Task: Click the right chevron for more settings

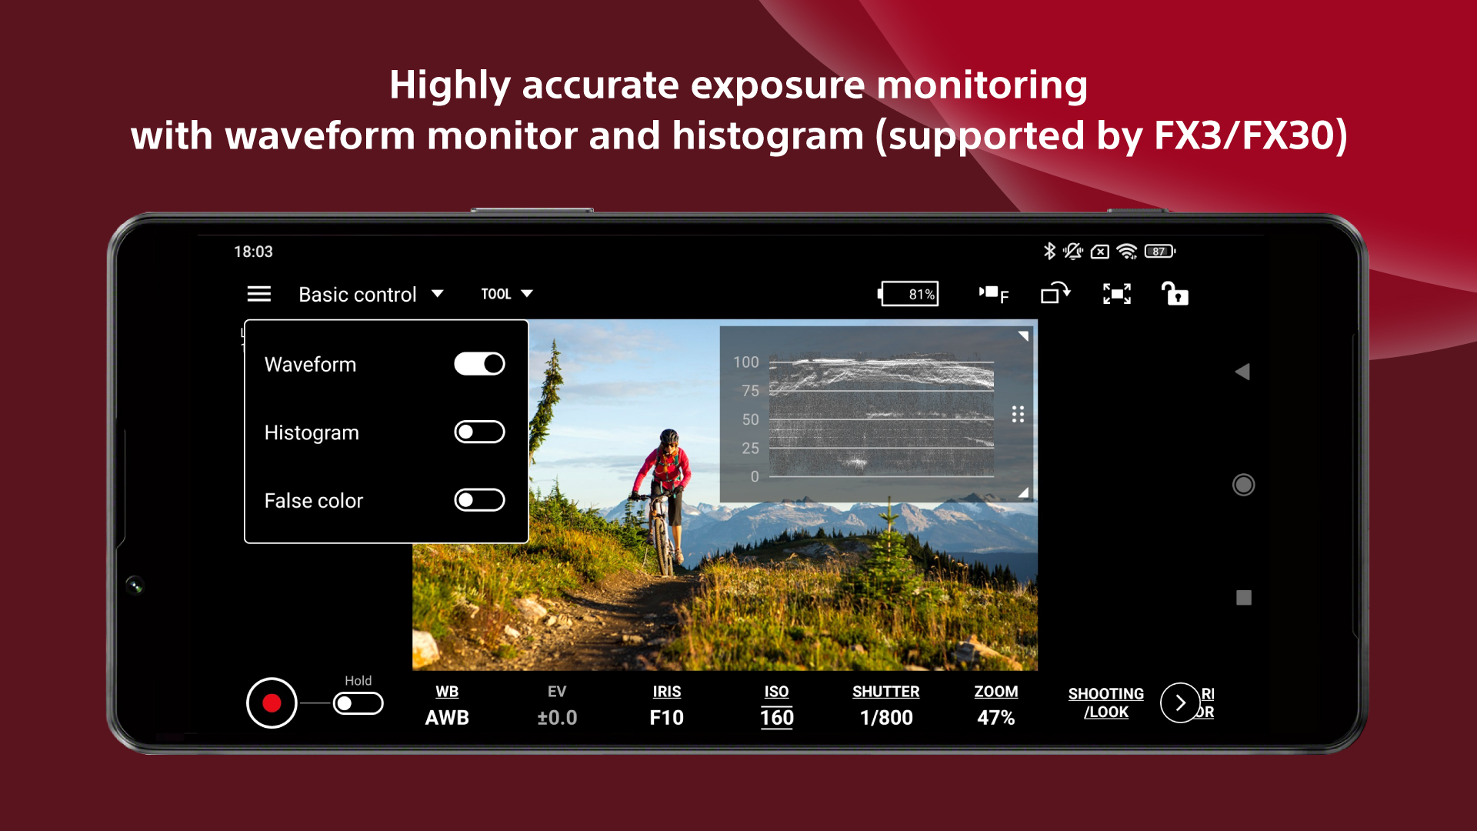Action: pos(1180,703)
